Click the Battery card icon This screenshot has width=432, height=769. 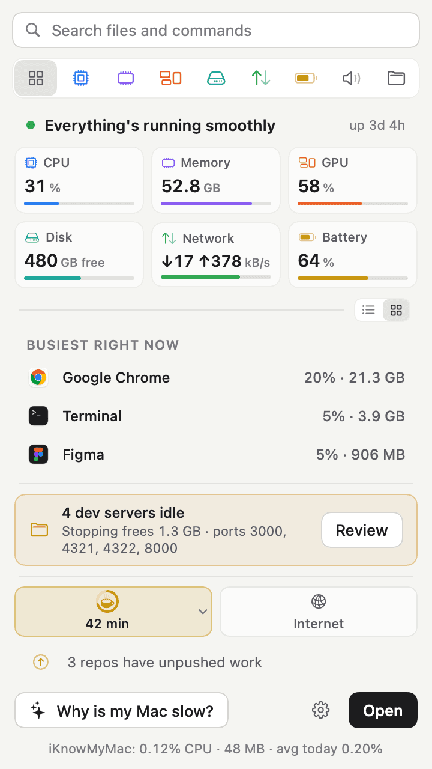coord(307,237)
